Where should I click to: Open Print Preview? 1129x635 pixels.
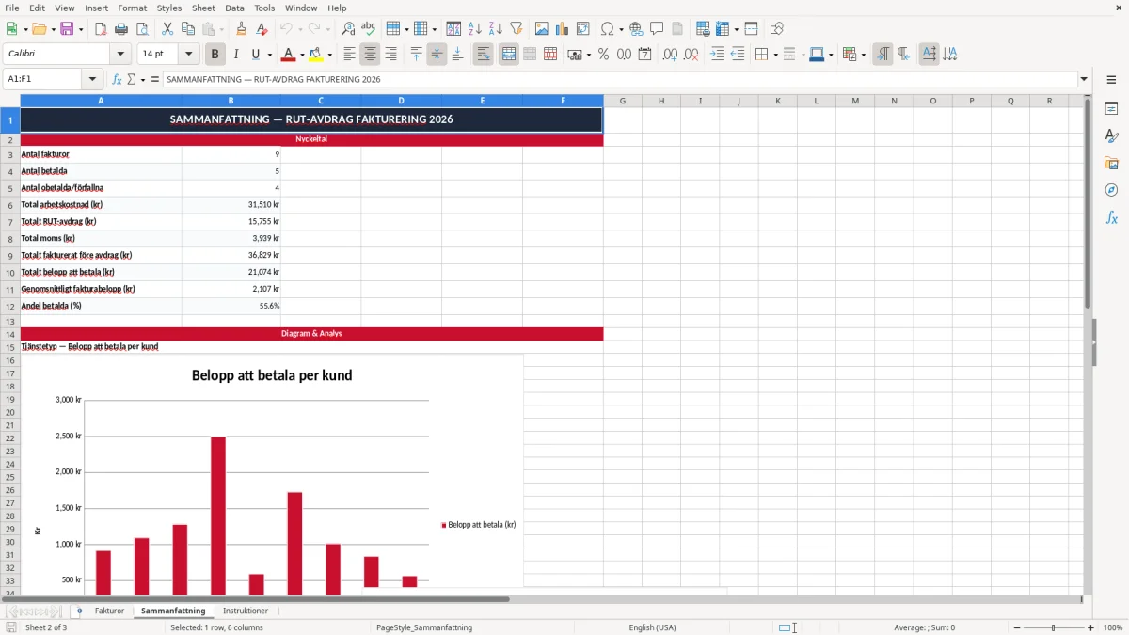coord(142,29)
